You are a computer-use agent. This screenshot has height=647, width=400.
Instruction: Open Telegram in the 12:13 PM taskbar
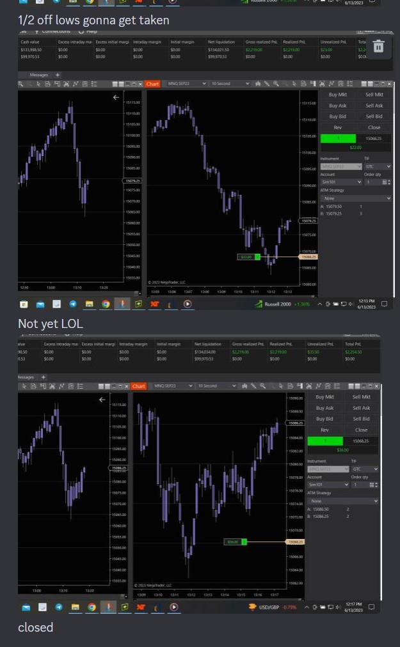click(x=73, y=304)
